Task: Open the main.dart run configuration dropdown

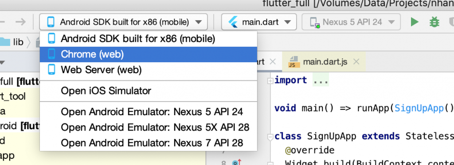Action: click(x=259, y=22)
